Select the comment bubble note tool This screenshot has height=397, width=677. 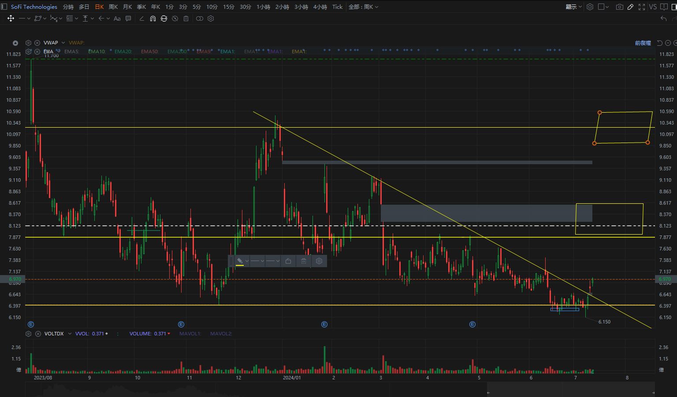(x=128, y=18)
